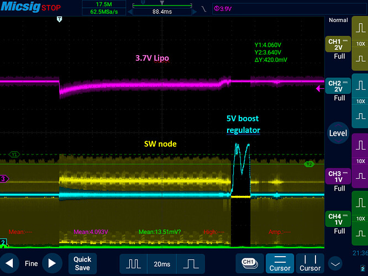This screenshot has width=368, height=276.
Task: Select the CH1 10X probe setting
Action: pyautogui.click(x=360, y=44)
